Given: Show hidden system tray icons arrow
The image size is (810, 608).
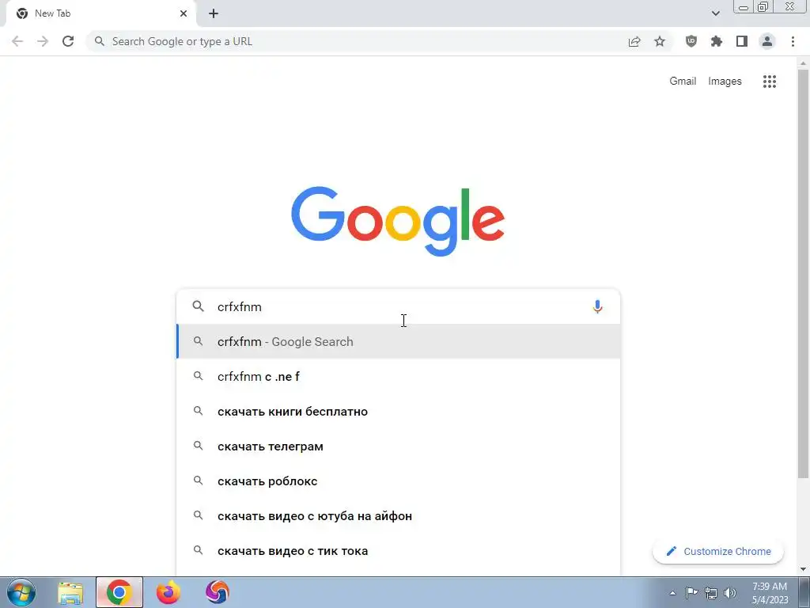Looking at the screenshot, I should pyautogui.click(x=672, y=593).
